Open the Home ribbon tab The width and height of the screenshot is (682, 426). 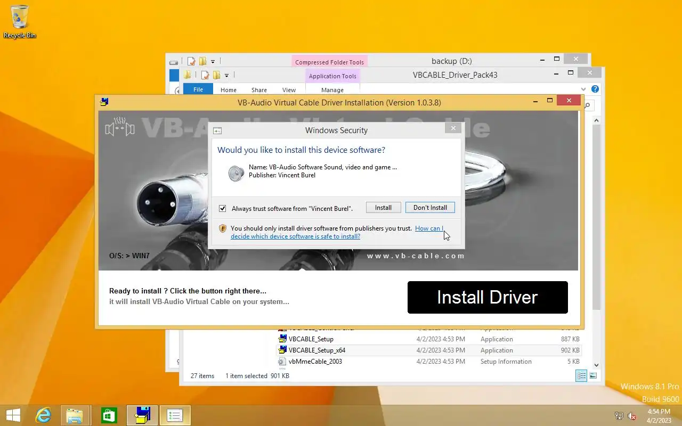(x=229, y=90)
